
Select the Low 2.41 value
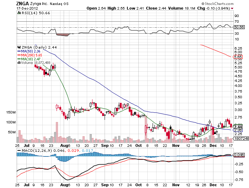135,8
